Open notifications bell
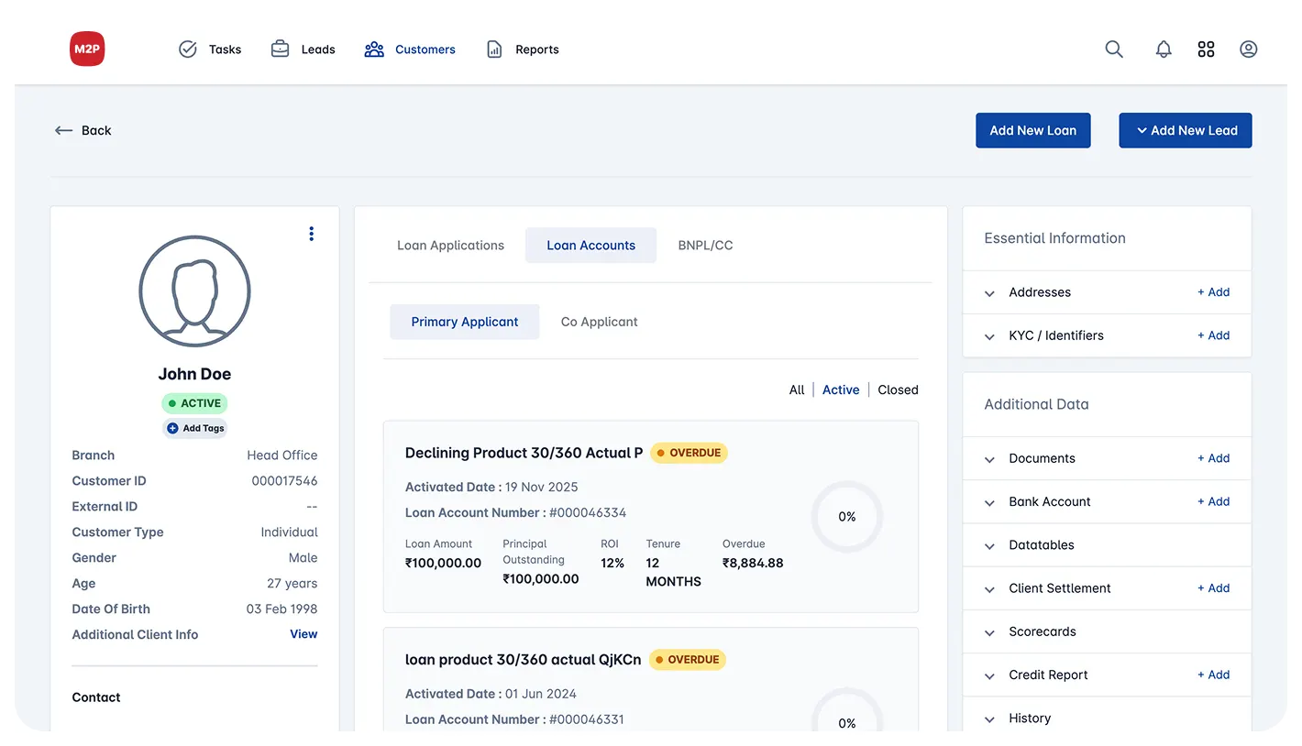The height and width of the screenshot is (746, 1302). 1164,49
